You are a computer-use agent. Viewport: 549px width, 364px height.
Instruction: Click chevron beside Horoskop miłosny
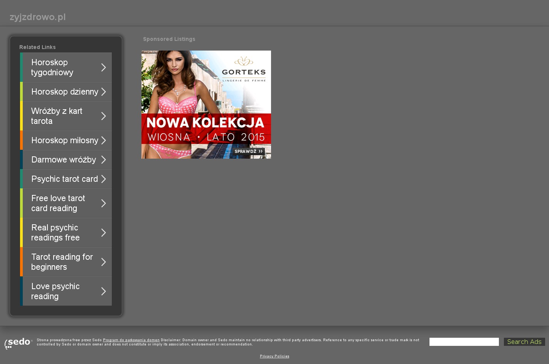coord(103,141)
